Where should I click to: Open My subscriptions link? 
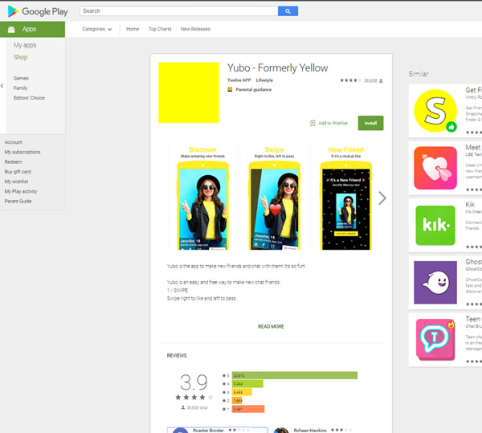click(22, 152)
